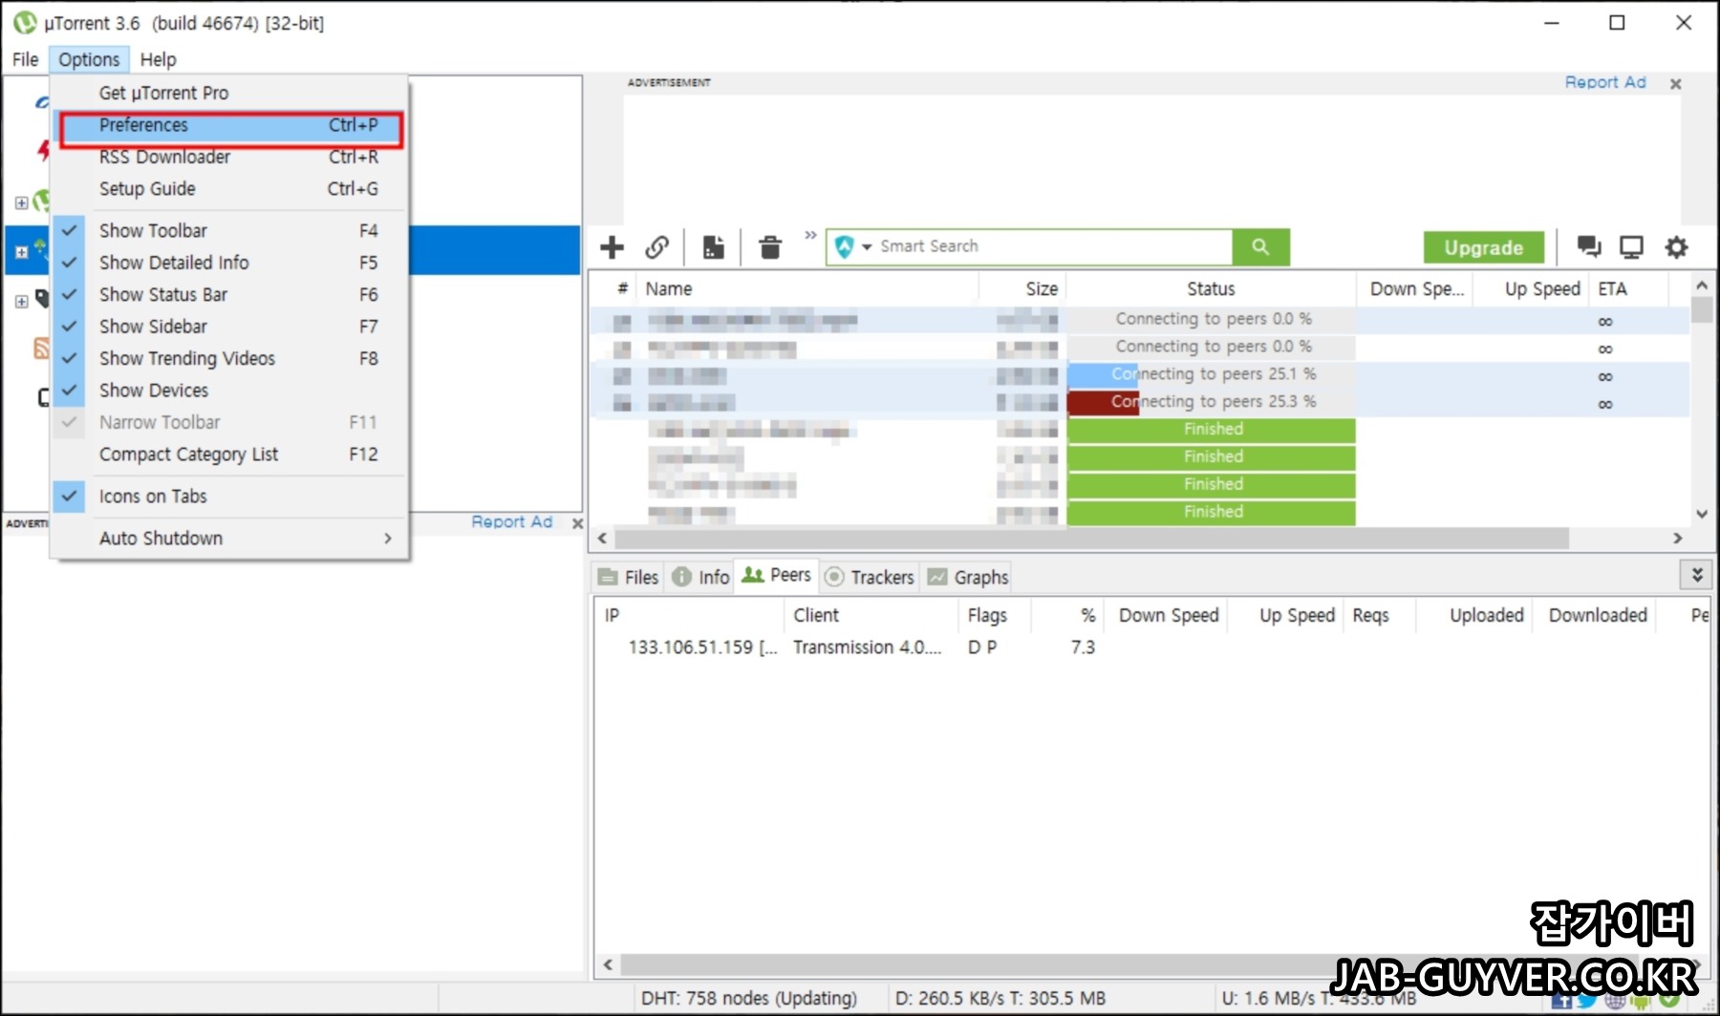Sort peers by Client column

click(870, 615)
